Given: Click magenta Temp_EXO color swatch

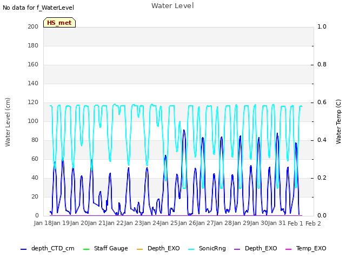Looking at the screenshot, I should (288, 249).
